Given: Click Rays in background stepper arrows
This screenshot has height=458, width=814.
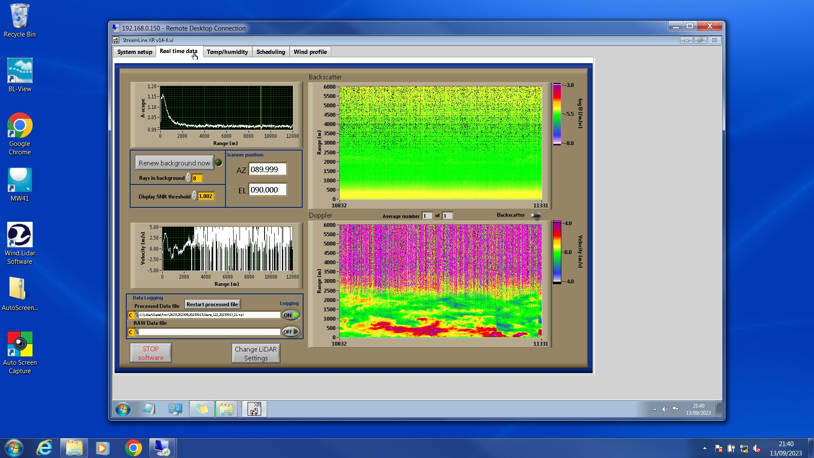Looking at the screenshot, I should tap(189, 178).
